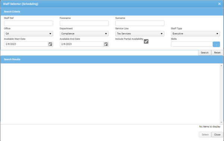224x141 pixels.
Task: Click the Available Start Date text field
Action: pos(26,44)
